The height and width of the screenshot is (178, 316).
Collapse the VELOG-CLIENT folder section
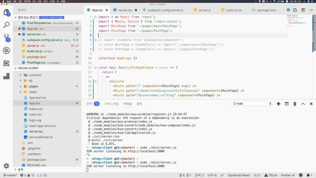(15, 68)
